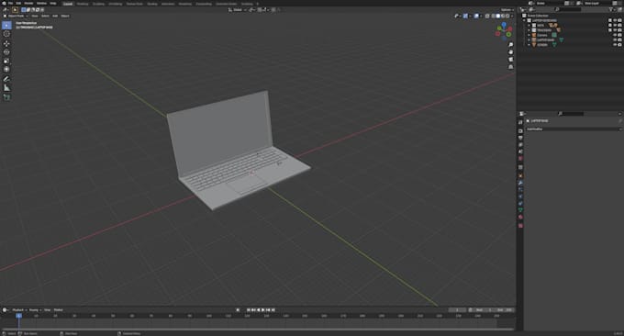
Task: Open the Material properties tab
Action: tap(520, 218)
